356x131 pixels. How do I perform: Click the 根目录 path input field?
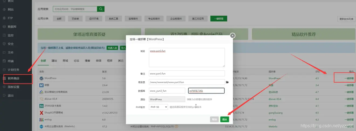tap(187, 82)
